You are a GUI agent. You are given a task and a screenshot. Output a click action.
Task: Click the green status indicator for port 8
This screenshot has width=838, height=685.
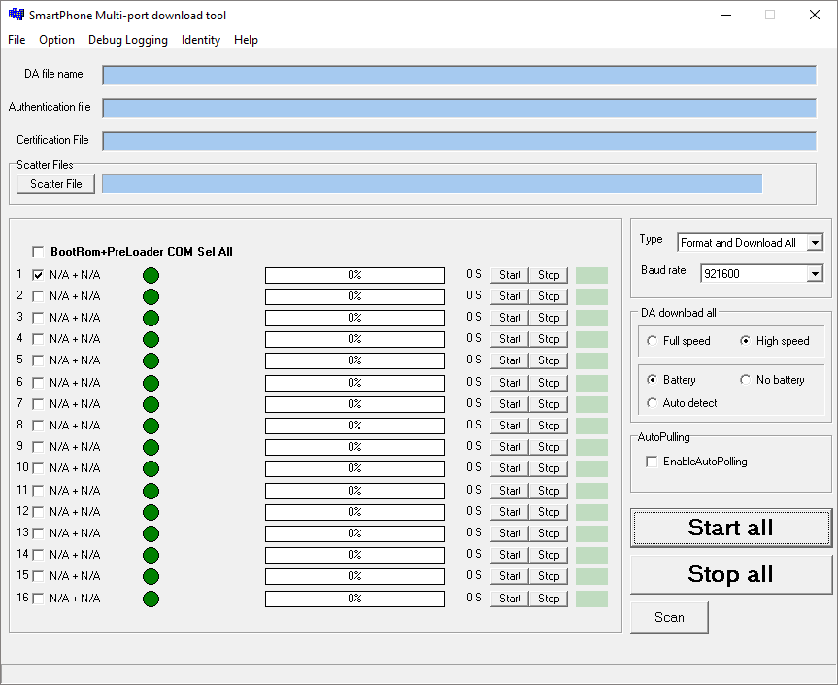(151, 427)
